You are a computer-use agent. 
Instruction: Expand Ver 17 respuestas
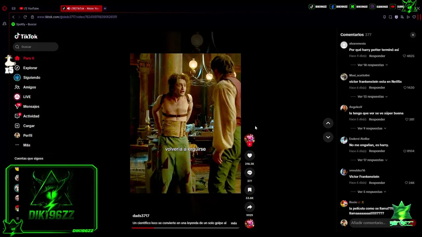point(373,160)
